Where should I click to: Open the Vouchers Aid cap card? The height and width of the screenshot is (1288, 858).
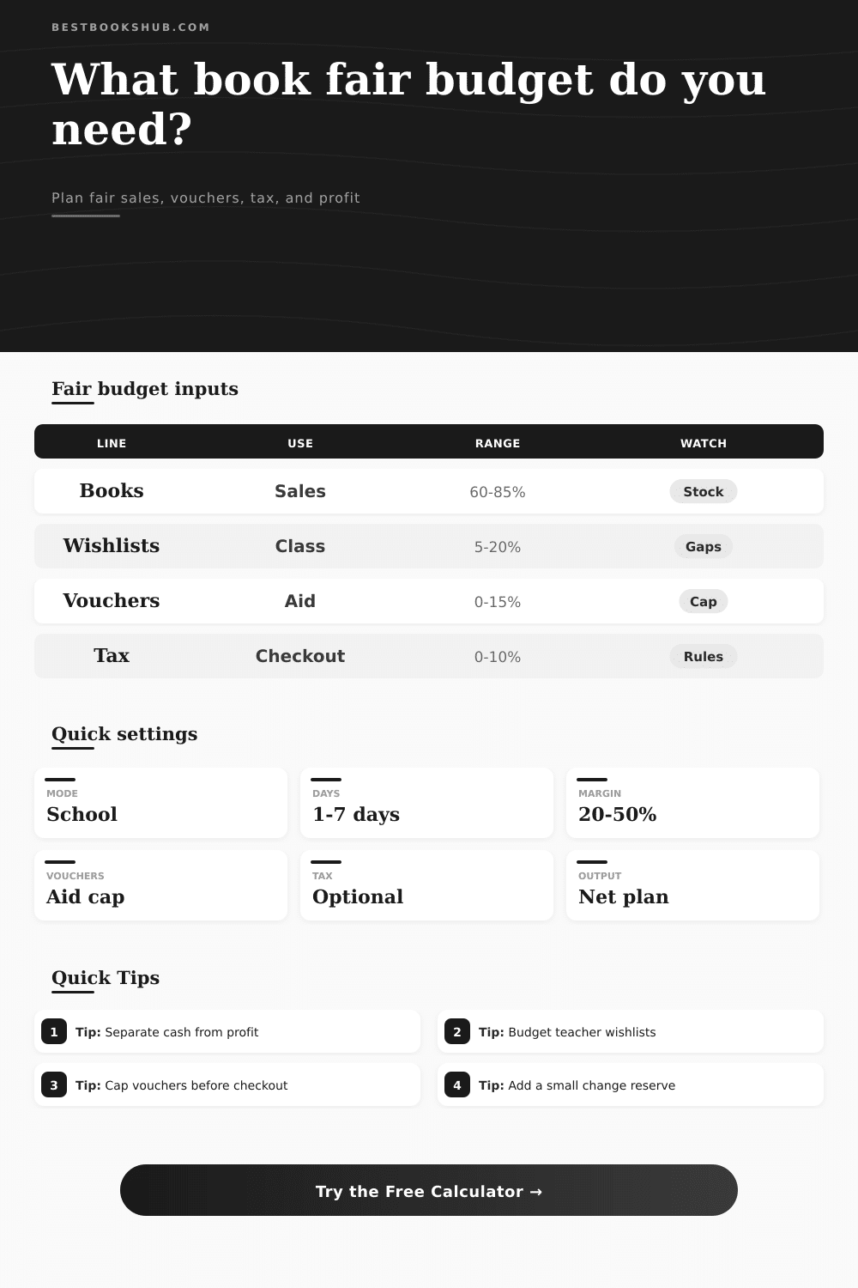click(160, 885)
